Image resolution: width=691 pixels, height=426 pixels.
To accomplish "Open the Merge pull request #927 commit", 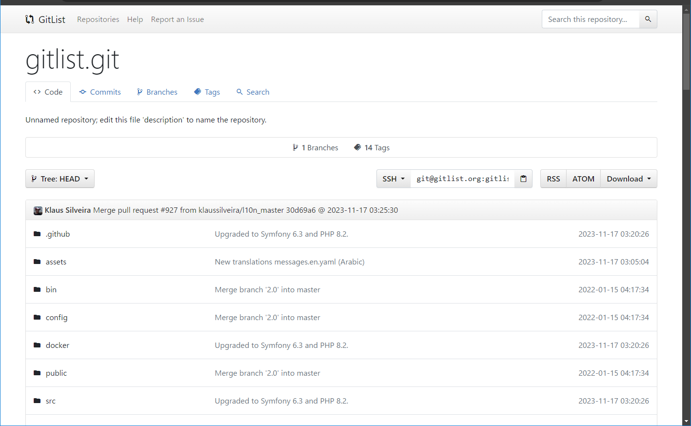I will (x=188, y=210).
